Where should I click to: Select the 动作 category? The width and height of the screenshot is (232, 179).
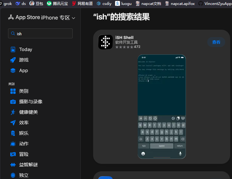19,144
